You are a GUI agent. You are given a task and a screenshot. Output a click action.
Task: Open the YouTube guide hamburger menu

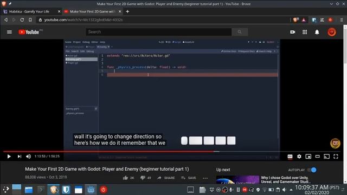(9, 32)
